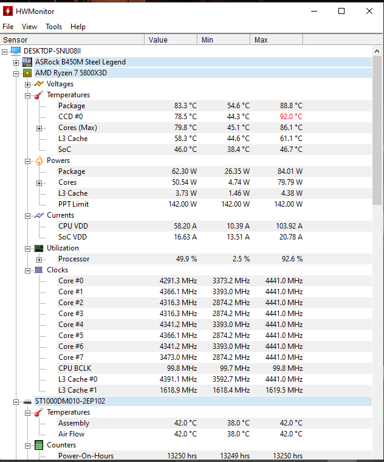Select the temperature Package row
Screen dimensions: 384x462
[214, 106]
